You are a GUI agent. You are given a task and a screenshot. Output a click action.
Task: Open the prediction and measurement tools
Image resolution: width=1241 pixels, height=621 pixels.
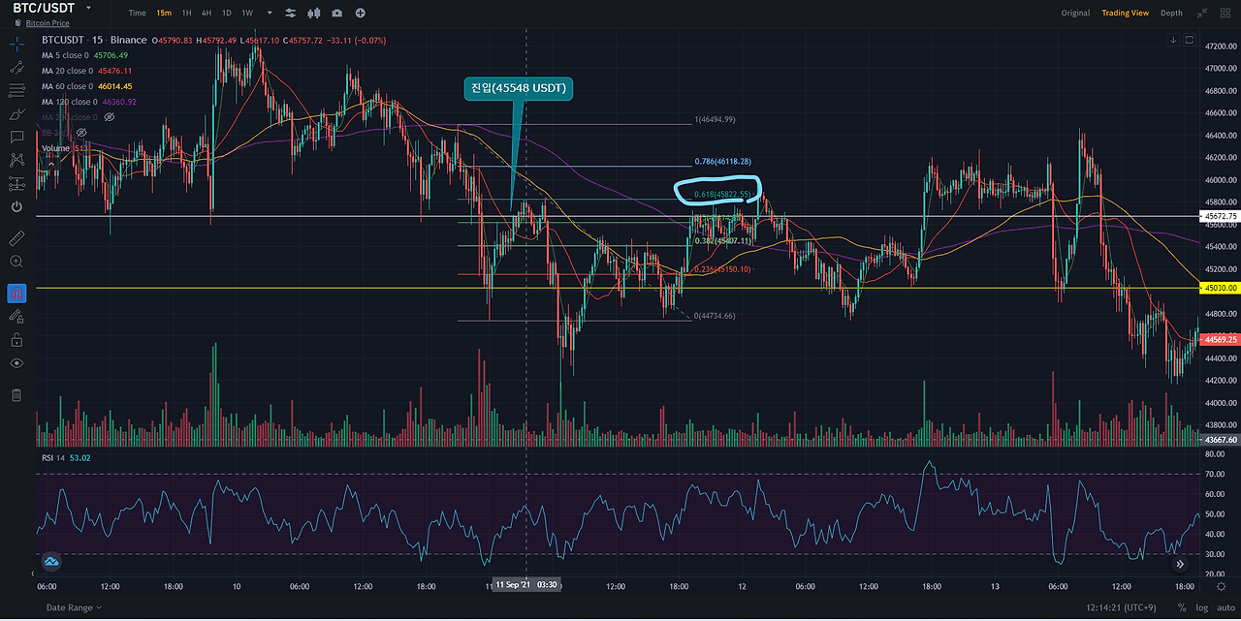click(x=16, y=183)
